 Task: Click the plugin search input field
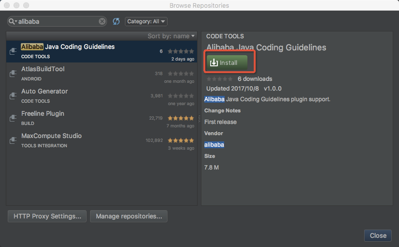coord(58,21)
